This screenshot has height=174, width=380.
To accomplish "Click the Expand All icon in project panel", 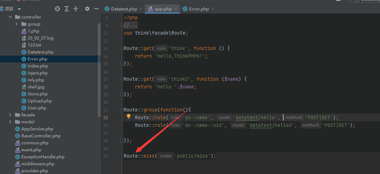I will click(67, 9).
